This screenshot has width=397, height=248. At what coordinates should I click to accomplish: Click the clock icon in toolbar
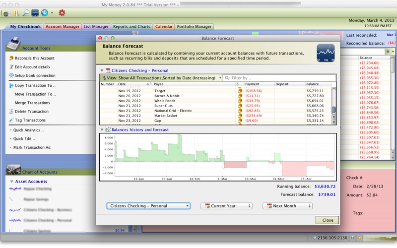click(45, 12)
